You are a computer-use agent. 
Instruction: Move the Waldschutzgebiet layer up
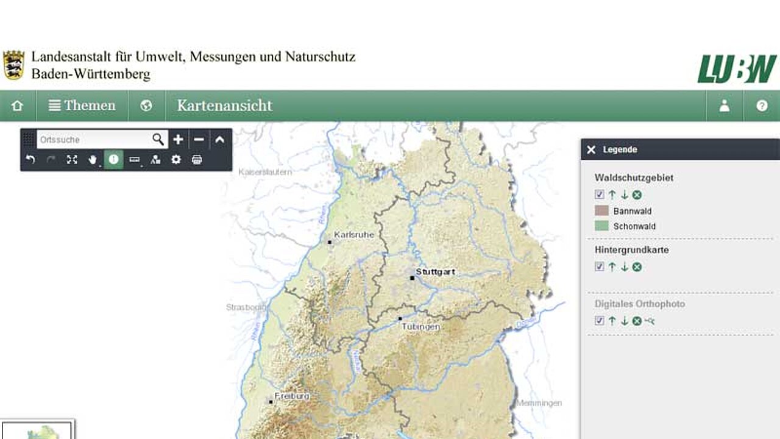click(612, 195)
